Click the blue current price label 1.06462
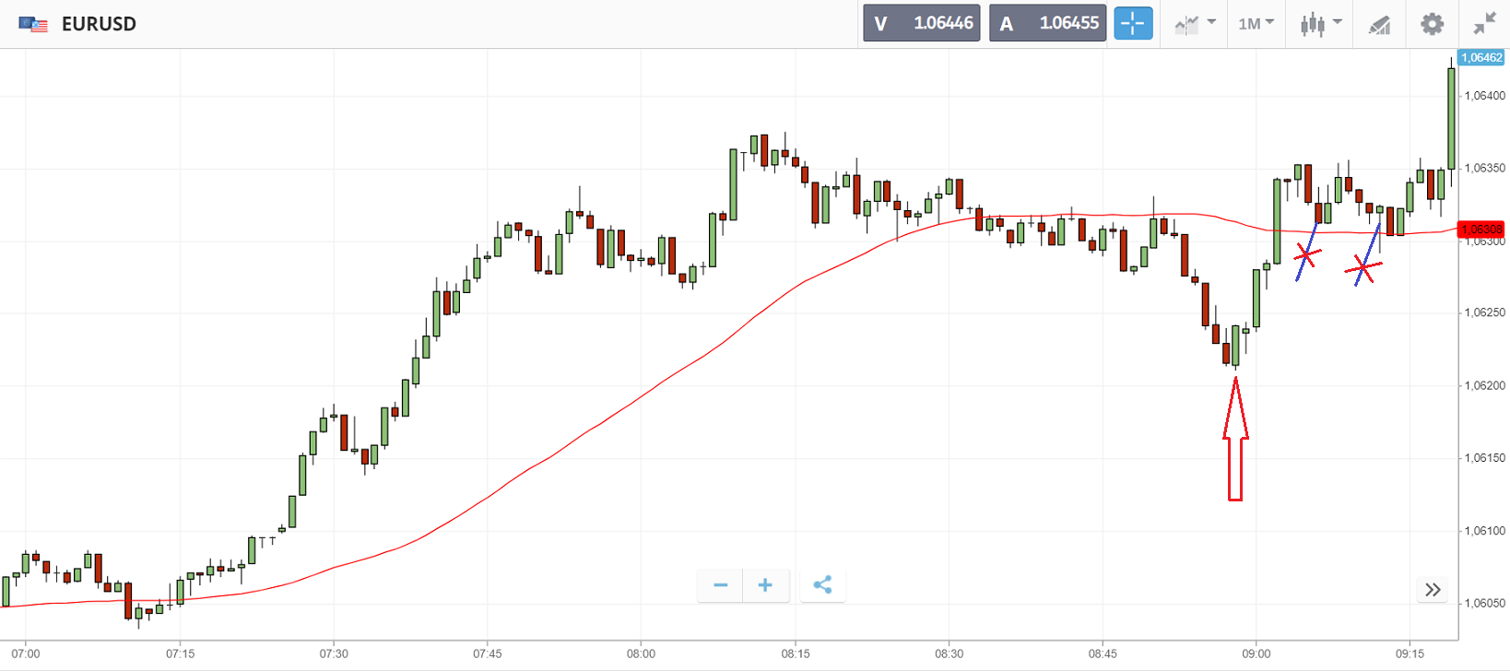Screen dimensions: 1510x671 pyautogui.click(x=1481, y=57)
